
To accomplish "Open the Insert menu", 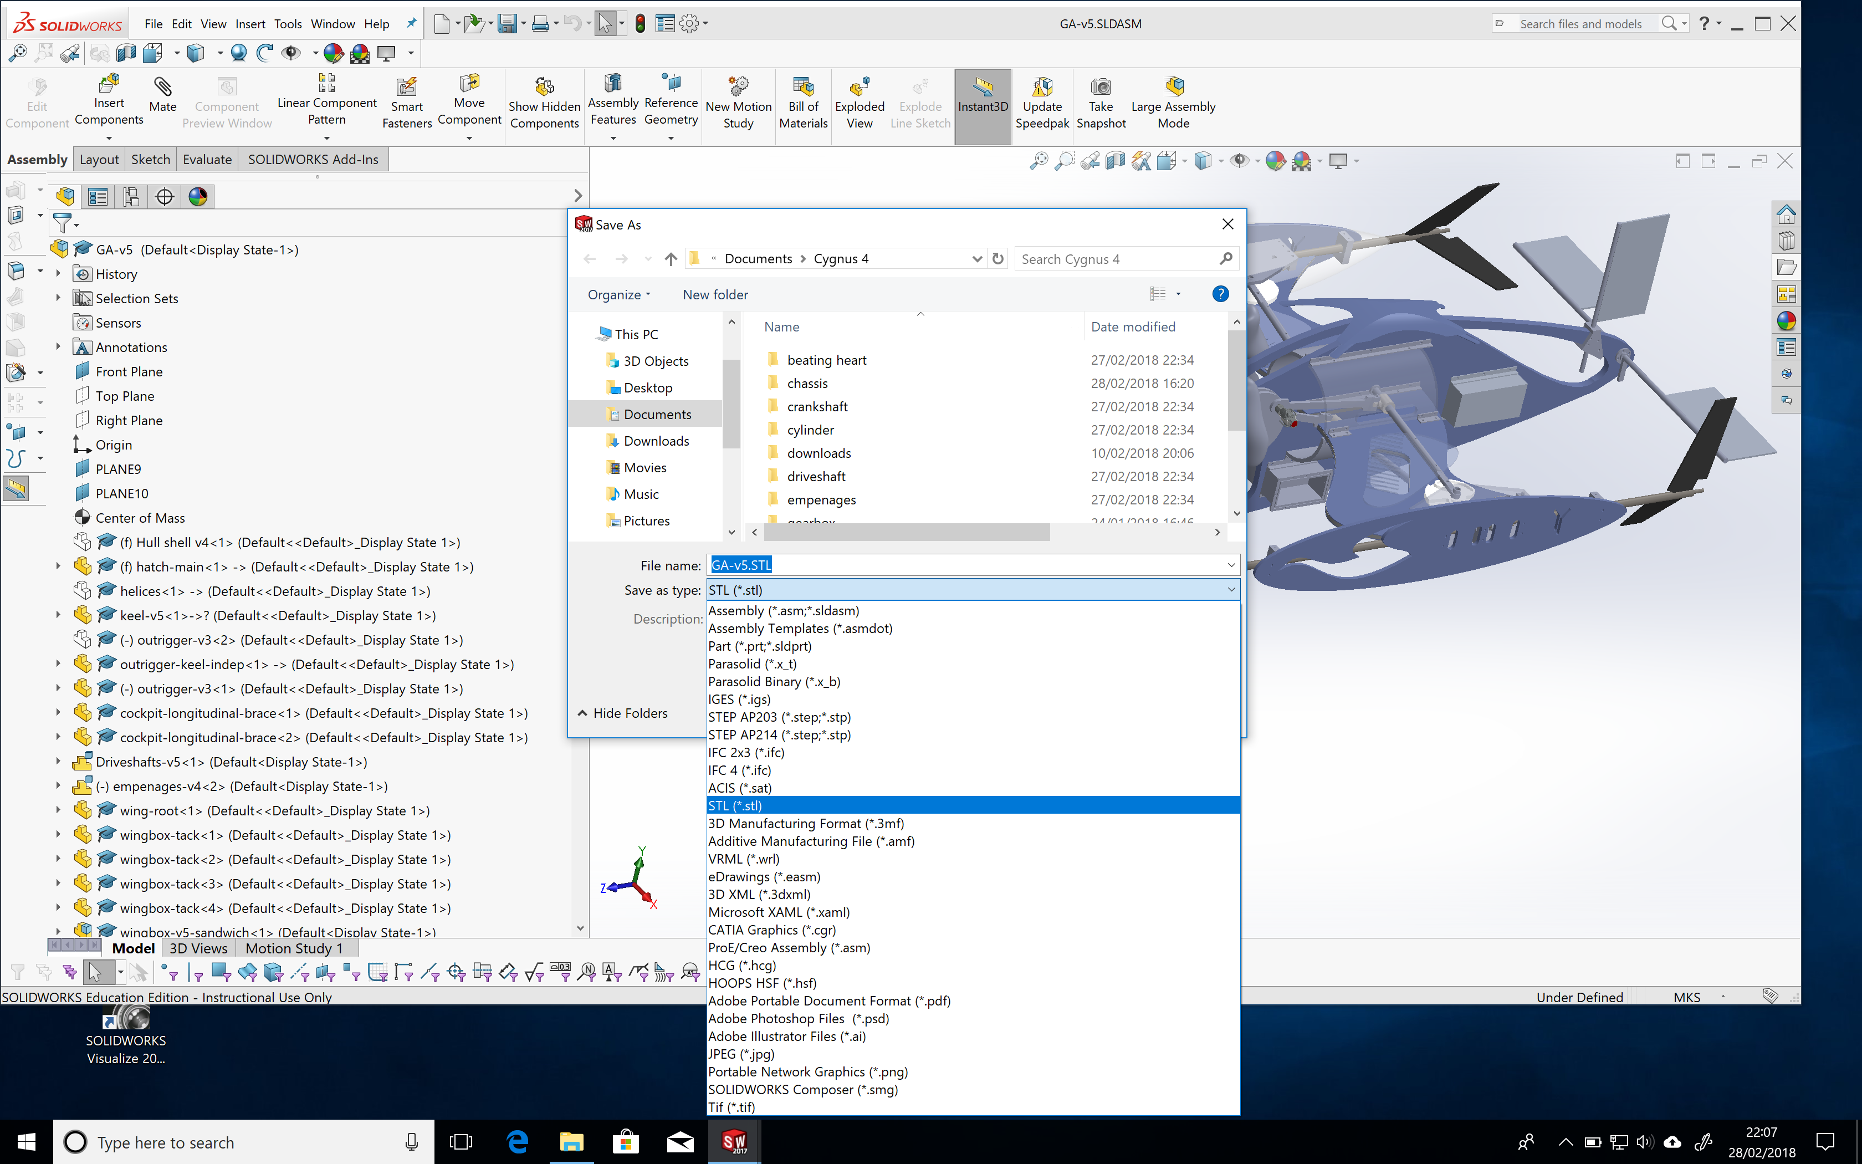I will pos(250,24).
